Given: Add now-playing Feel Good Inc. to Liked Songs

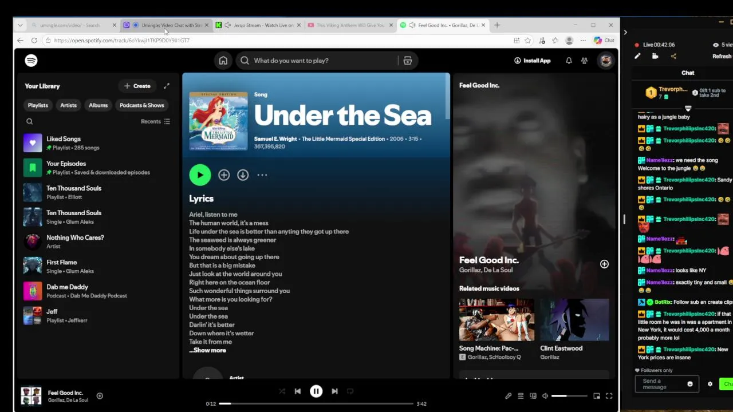Looking at the screenshot, I should point(100,396).
